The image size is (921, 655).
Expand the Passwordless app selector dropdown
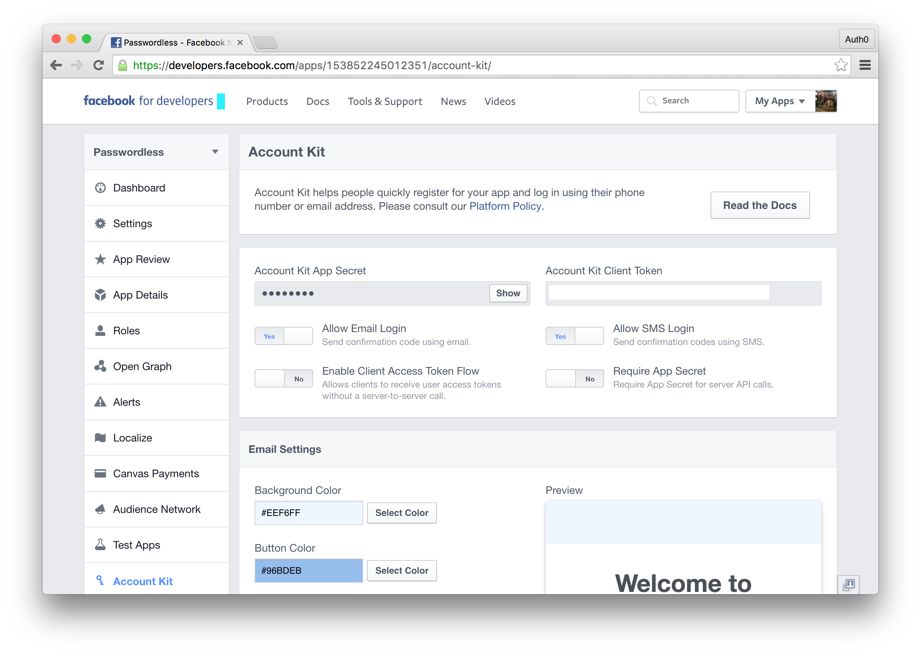[215, 152]
